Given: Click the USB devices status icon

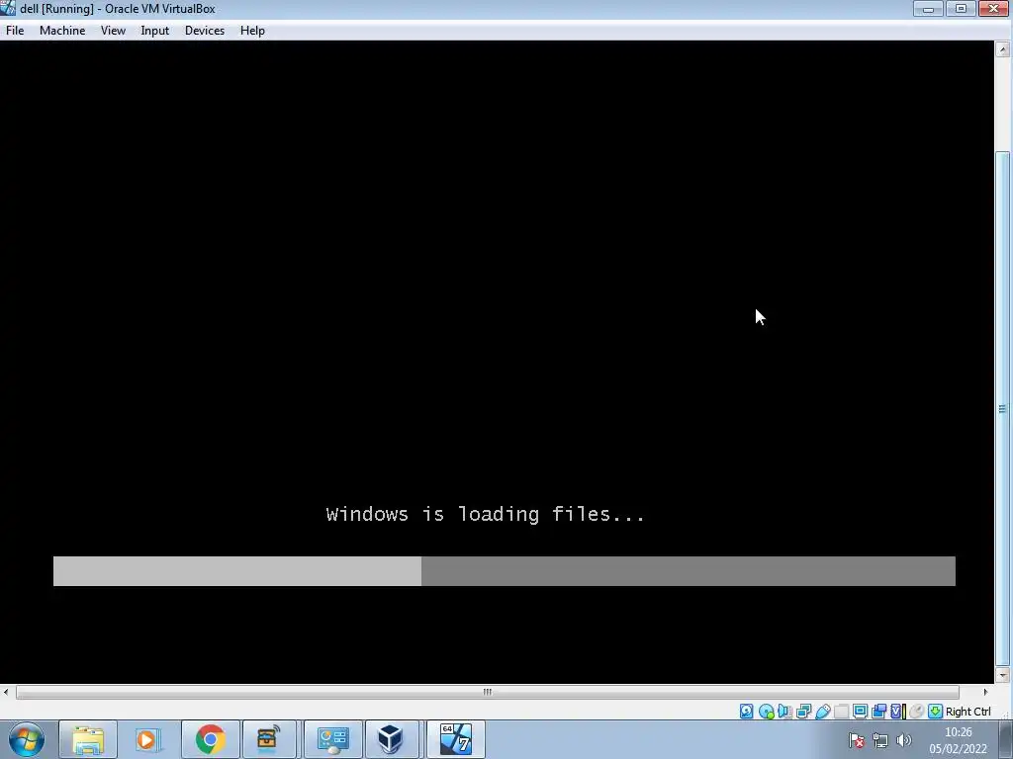Looking at the screenshot, I should pos(822,712).
